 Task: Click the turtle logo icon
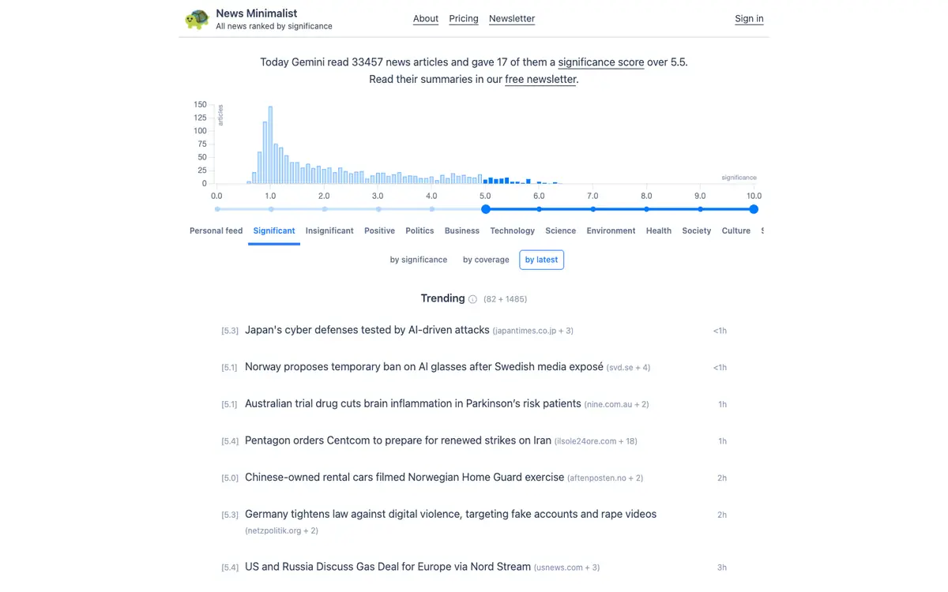click(197, 19)
